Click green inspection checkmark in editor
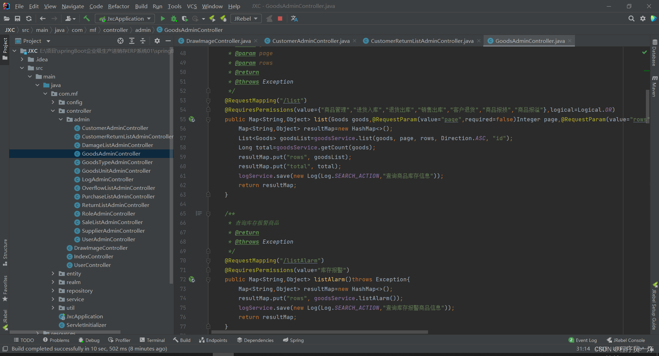 pyautogui.click(x=644, y=52)
